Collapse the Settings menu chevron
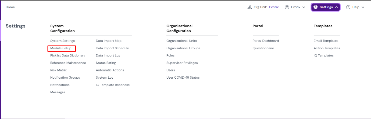The image size is (371, 119). click(x=337, y=7)
